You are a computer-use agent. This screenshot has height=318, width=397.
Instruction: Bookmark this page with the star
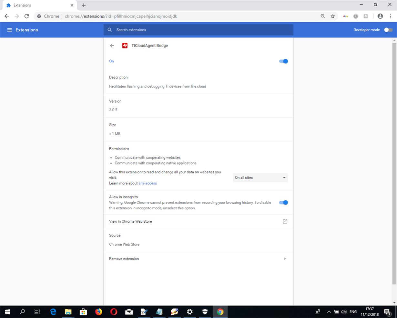pyautogui.click(x=333, y=16)
